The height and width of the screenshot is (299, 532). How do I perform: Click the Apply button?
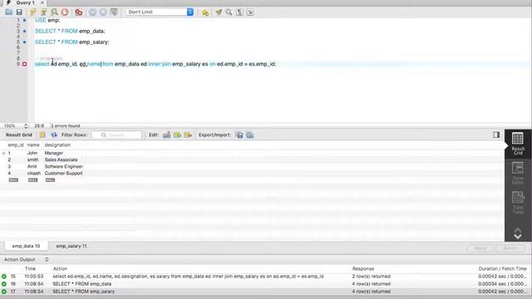coord(480,248)
